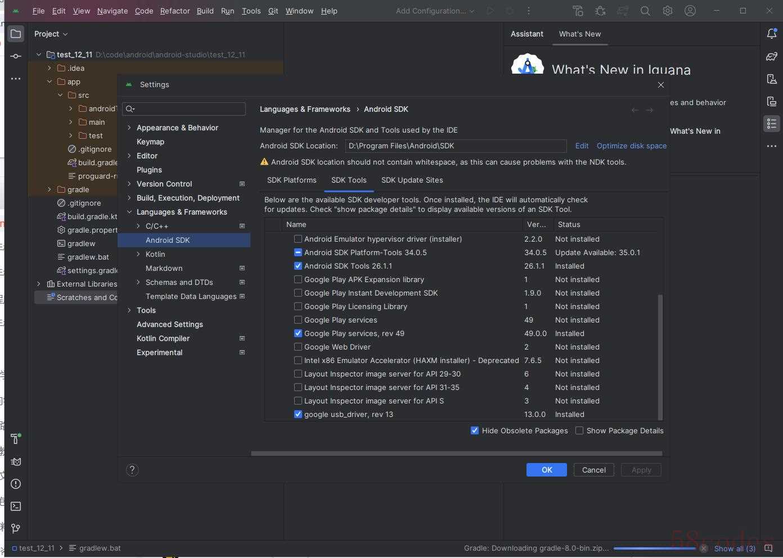The width and height of the screenshot is (783, 558).
Task: Expand Editor settings group
Action: [129, 156]
